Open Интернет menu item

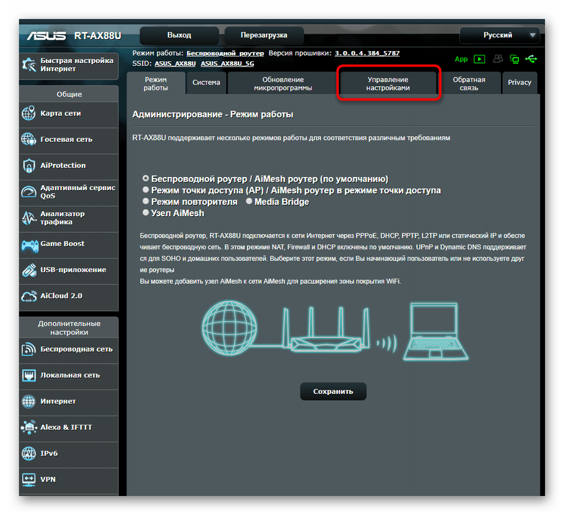[69, 402]
